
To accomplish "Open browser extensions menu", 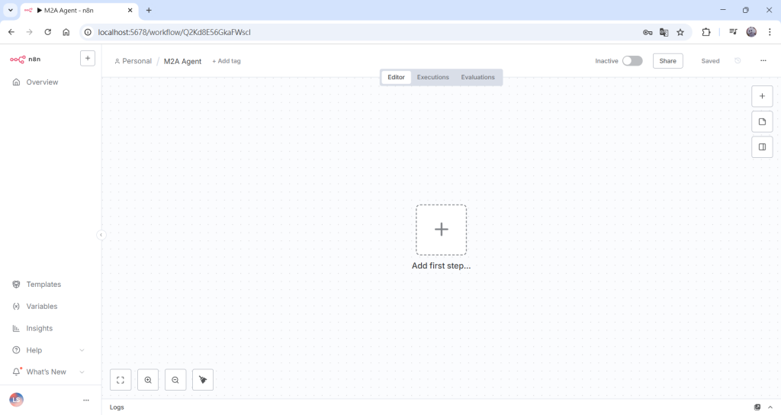I will (706, 32).
